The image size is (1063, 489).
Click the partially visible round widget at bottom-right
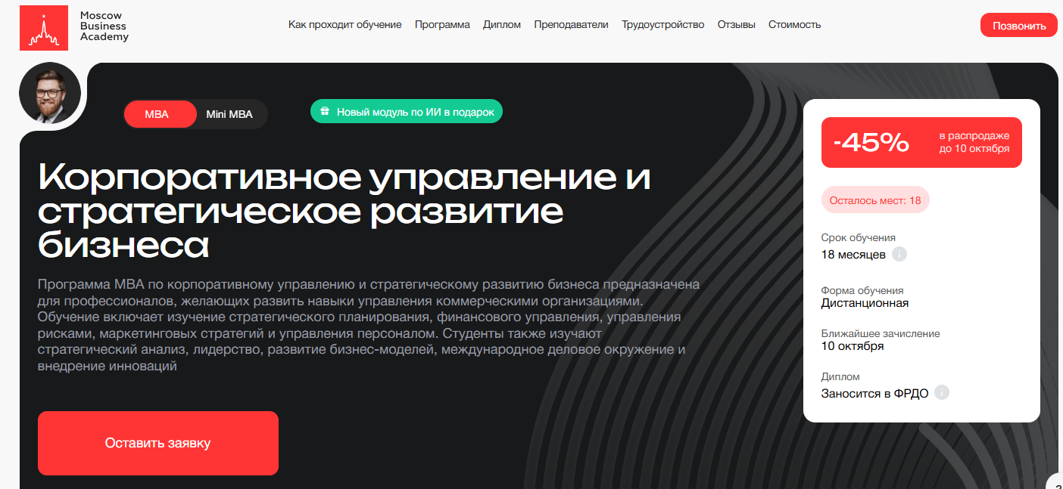[1055, 481]
